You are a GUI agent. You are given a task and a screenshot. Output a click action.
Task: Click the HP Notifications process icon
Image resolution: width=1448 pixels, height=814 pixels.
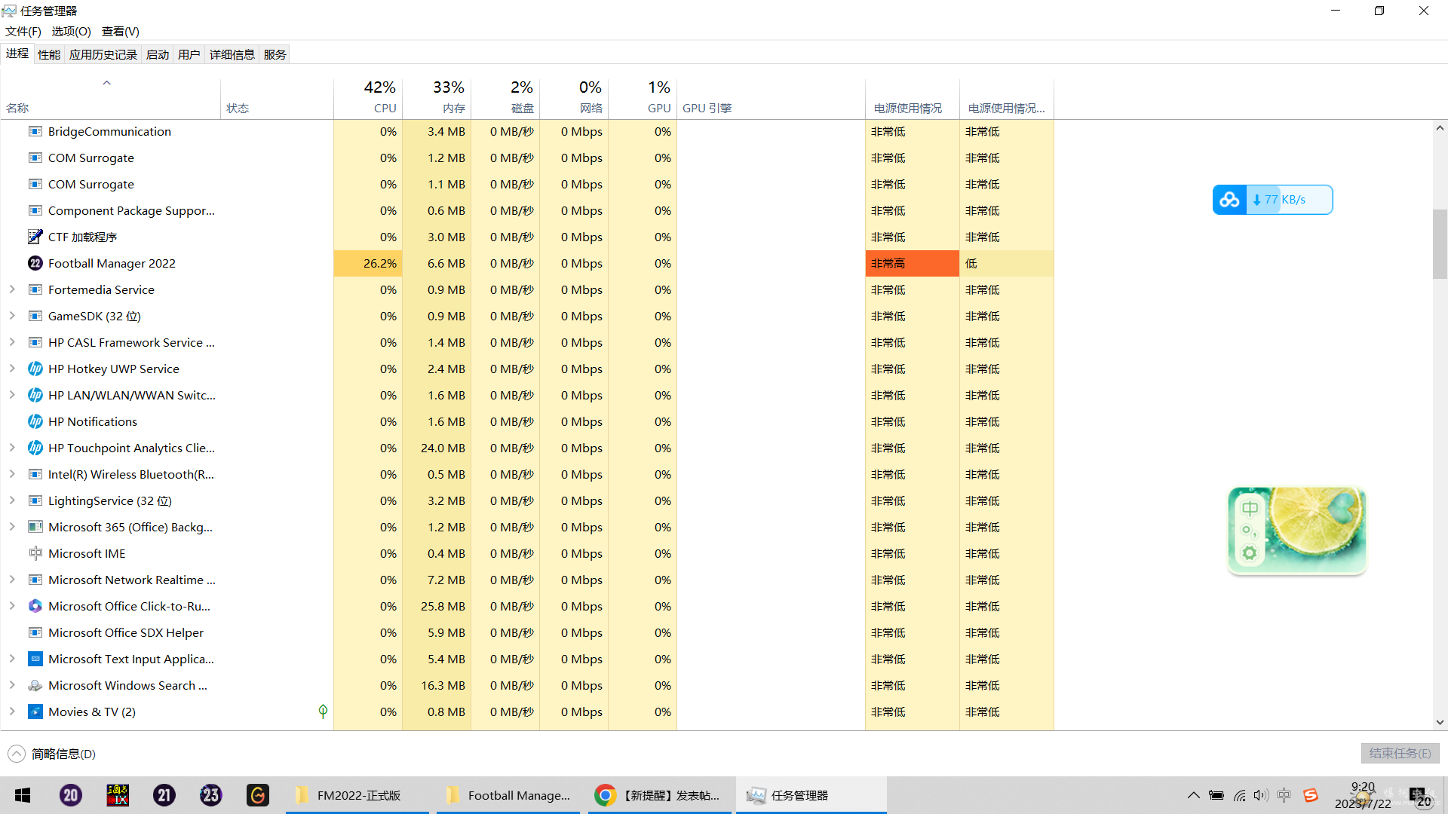[x=35, y=421]
